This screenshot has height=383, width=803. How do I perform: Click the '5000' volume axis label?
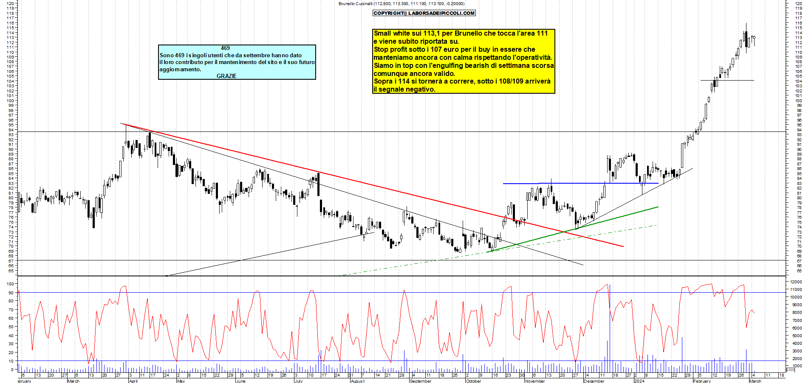[x=797, y=335]
